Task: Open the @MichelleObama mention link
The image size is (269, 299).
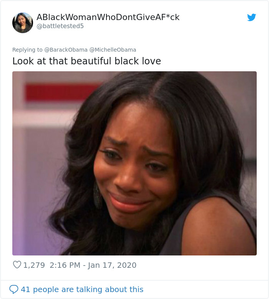Action: [x=113, y=50]
